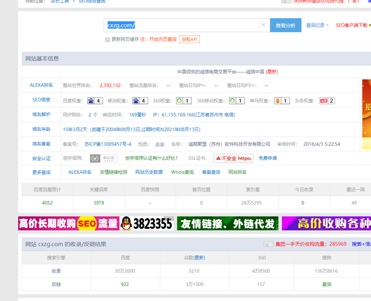
Task: Open Whois查询 link
Action: (x=182, y=172)
